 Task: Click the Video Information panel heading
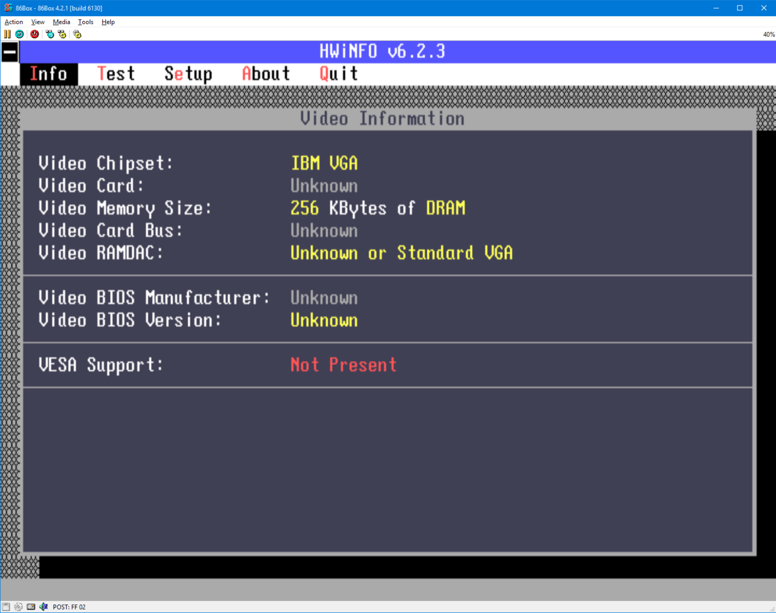(383, 118)
